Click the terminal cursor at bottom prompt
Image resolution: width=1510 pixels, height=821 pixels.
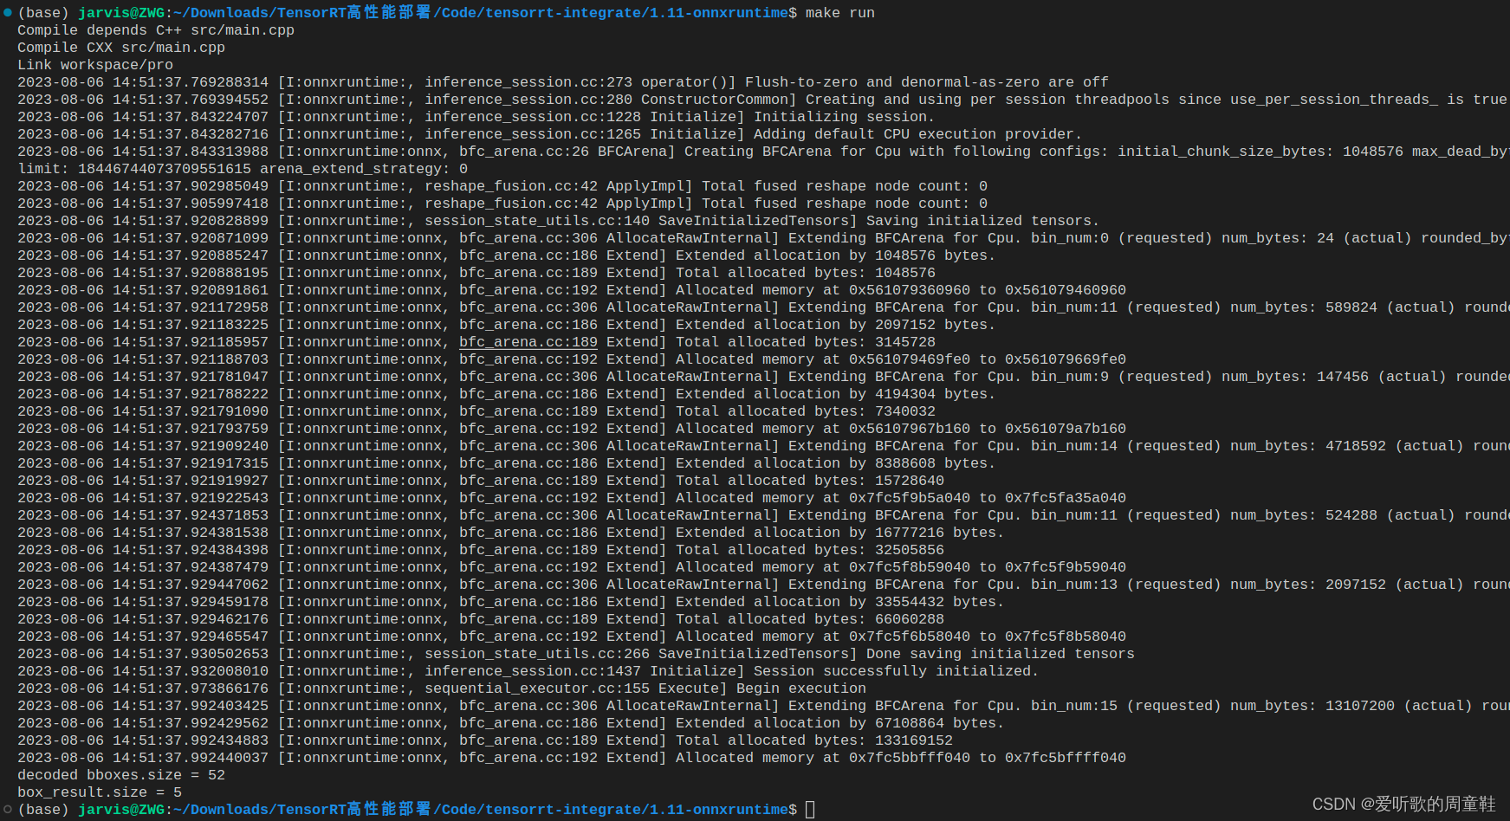coord(810,810)
